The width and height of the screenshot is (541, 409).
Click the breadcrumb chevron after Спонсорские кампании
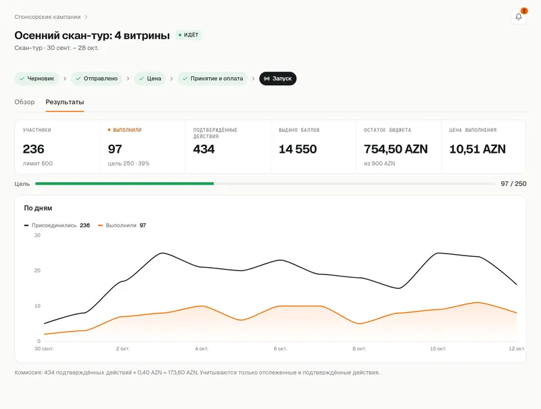(87, 17)
